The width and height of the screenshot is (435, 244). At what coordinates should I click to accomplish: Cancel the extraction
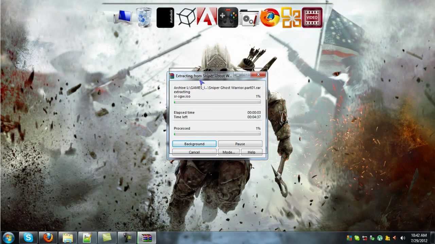coord(194,152)
